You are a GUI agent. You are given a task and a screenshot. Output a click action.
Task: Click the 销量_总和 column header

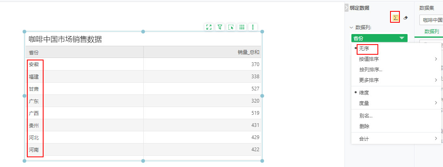tap(248, 52)
